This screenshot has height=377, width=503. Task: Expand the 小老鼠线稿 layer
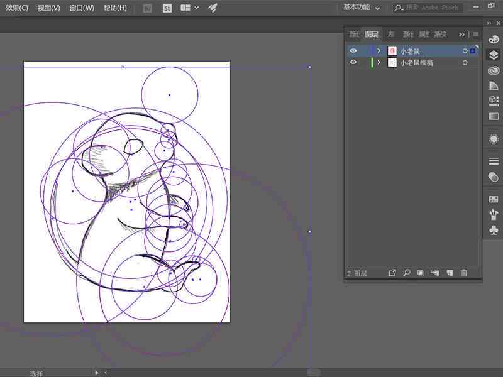[x=379, y=62]
